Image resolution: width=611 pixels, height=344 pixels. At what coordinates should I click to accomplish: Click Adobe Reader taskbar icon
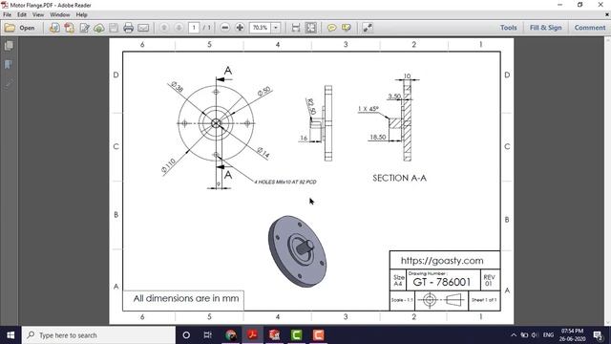click(252, 335)
